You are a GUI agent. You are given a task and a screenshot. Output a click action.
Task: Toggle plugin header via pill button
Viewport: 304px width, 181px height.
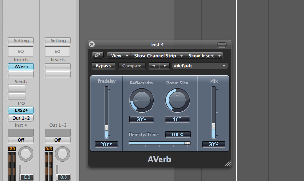tap(222, 45)
